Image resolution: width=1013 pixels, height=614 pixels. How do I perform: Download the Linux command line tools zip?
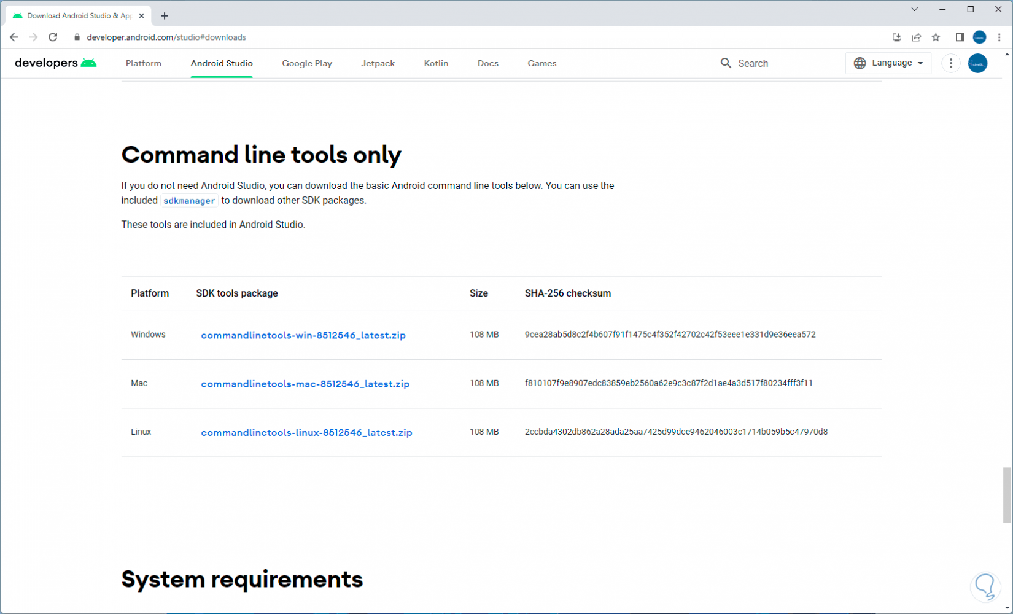[x=306, y=432]
